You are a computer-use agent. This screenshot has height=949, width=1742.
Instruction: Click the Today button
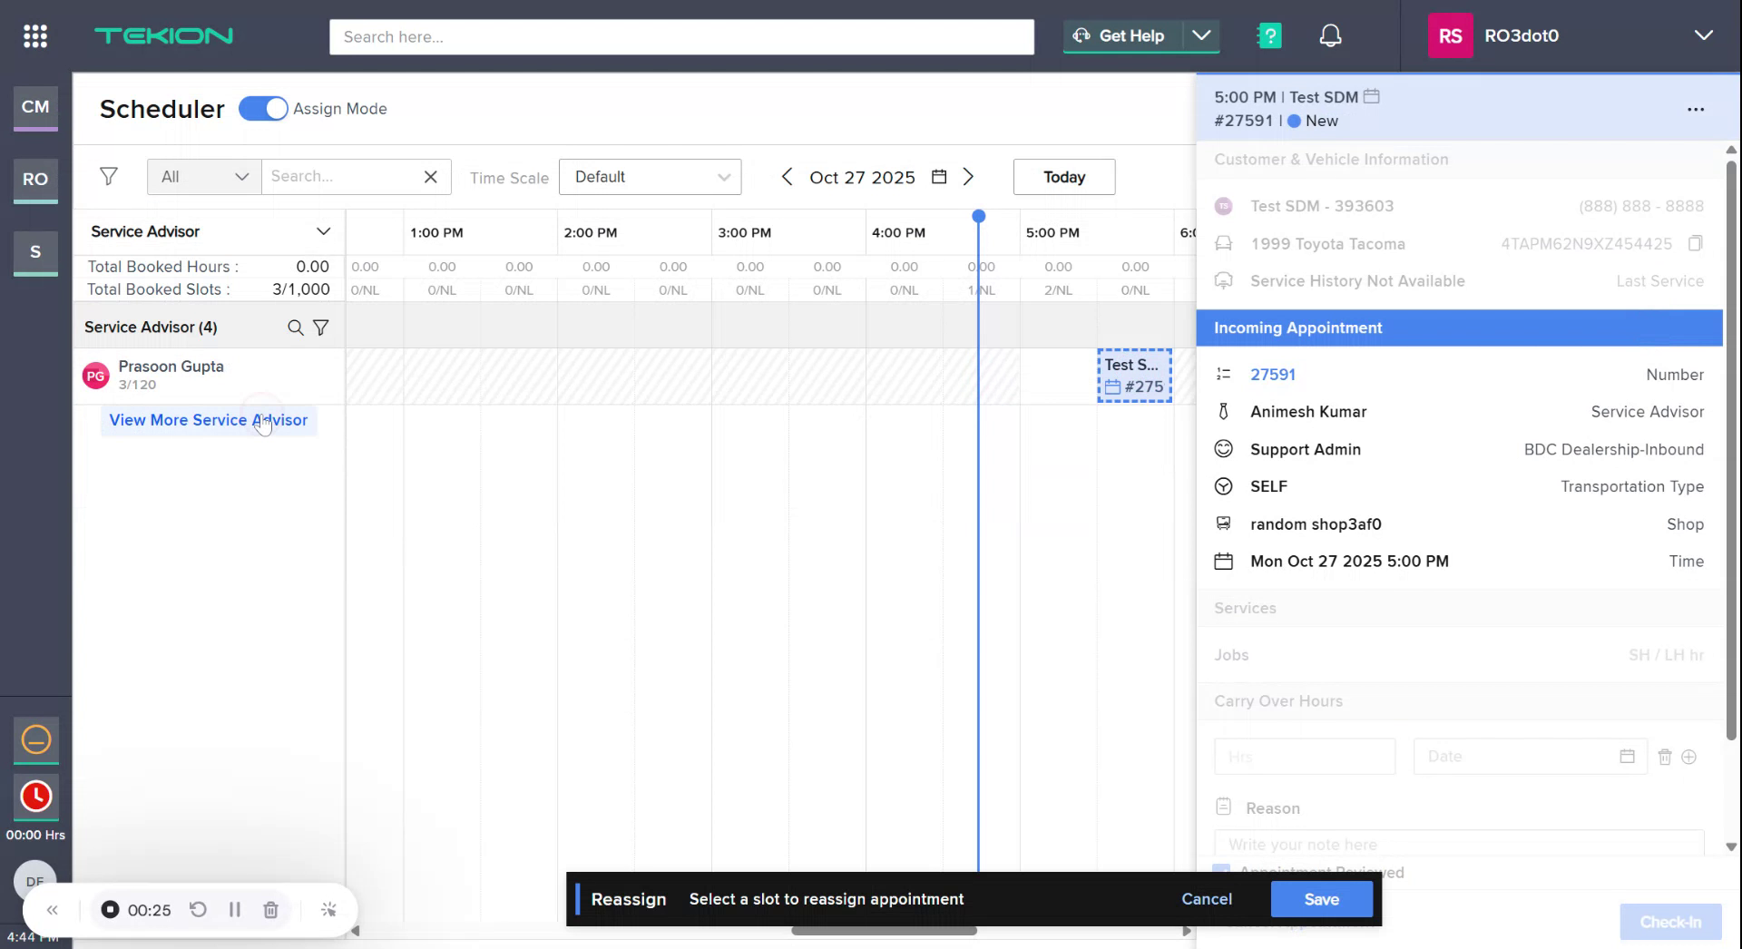(x=1063, y=176)
